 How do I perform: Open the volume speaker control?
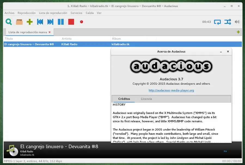point(237,22)
